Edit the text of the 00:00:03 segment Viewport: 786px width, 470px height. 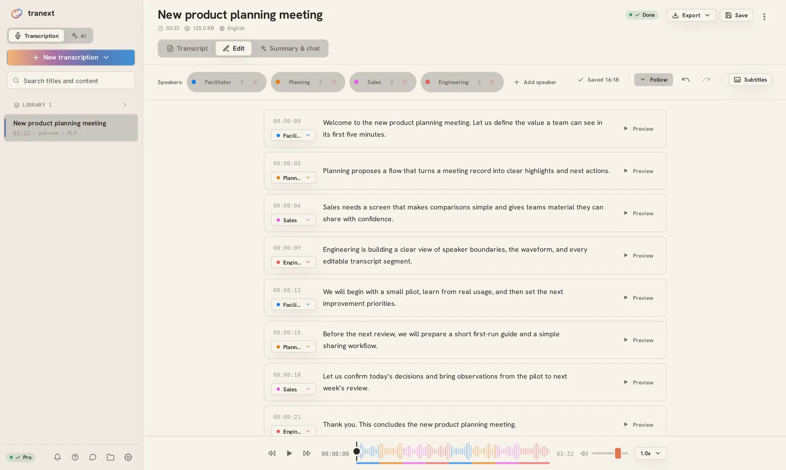click(x=466, y=171)
